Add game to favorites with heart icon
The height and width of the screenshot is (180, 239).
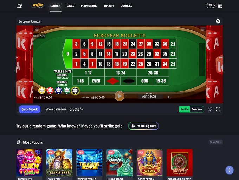coord(210,109)
